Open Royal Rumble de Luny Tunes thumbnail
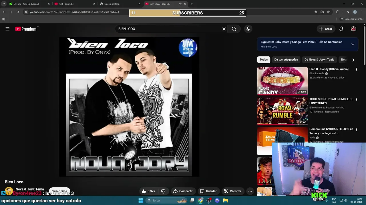Viewport: 366px width, 205px height. [282, 111]
